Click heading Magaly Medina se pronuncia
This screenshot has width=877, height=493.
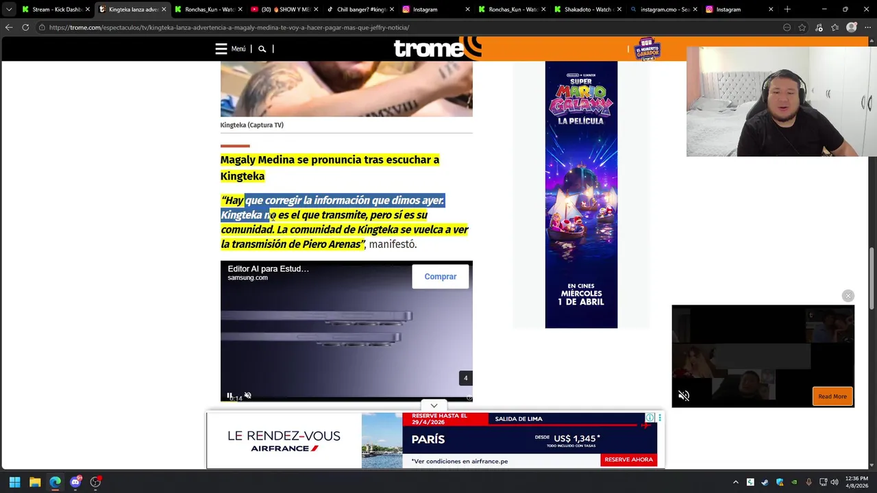pos(330,168)
